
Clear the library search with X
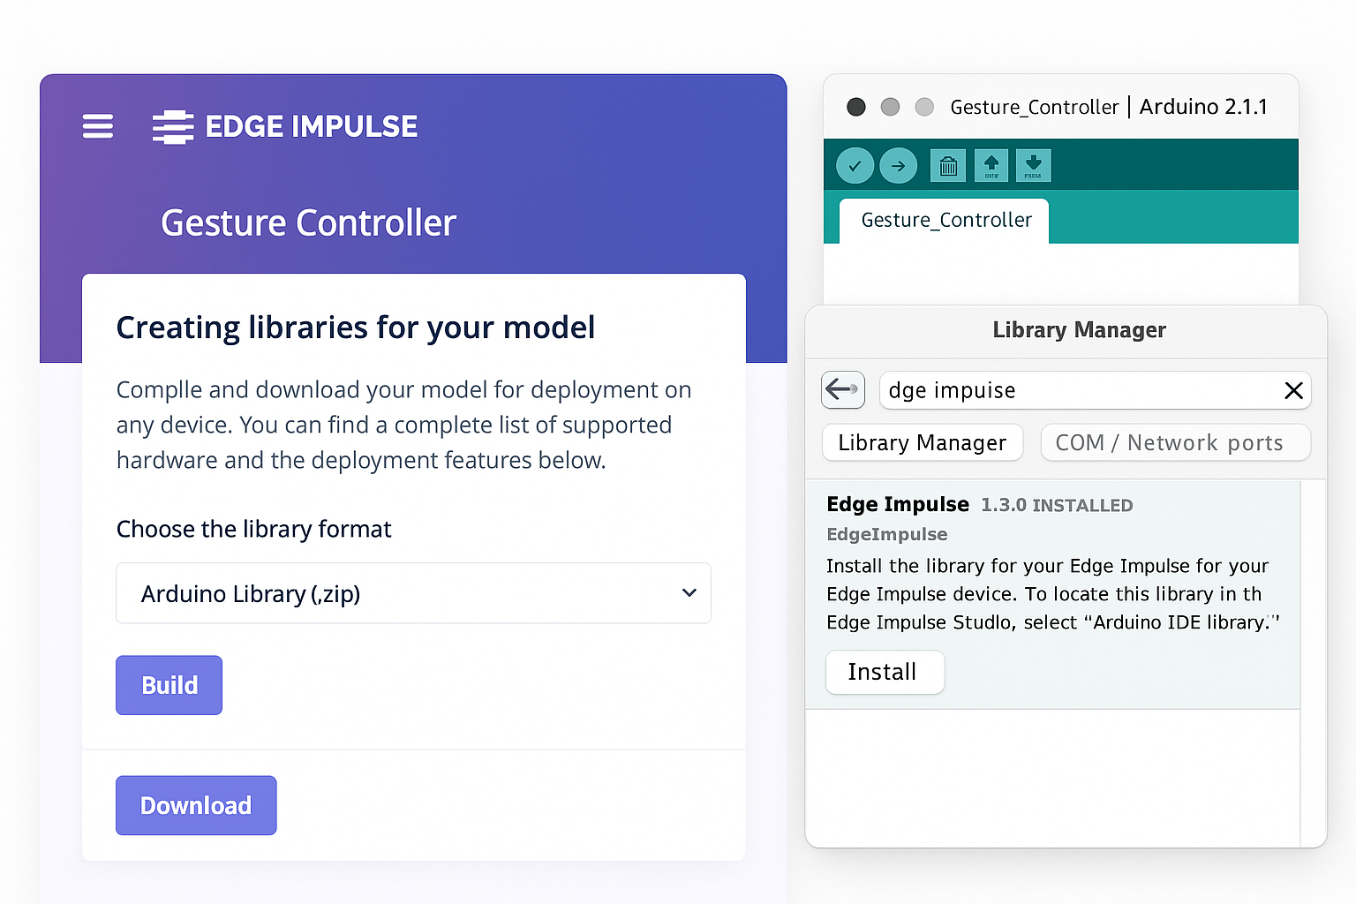click(1293, 390)
